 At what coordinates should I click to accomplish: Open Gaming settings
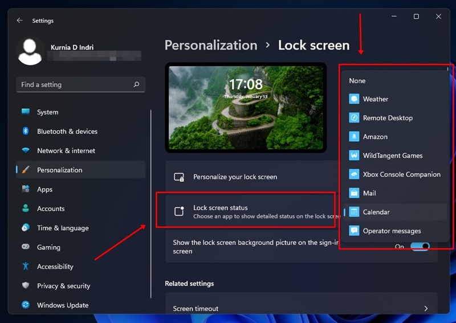tap(80, 247)
